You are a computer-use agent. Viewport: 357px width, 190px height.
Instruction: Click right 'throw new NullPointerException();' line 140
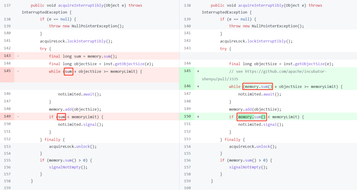(266, 26)
